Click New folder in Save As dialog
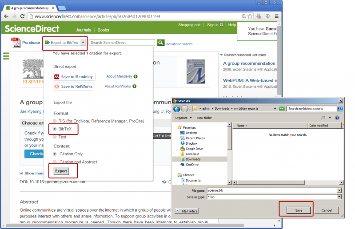This screenshot has height=229, width=355. coord(204,118)
